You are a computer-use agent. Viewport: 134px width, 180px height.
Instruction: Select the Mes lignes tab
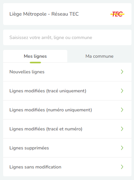coord(35,56)
